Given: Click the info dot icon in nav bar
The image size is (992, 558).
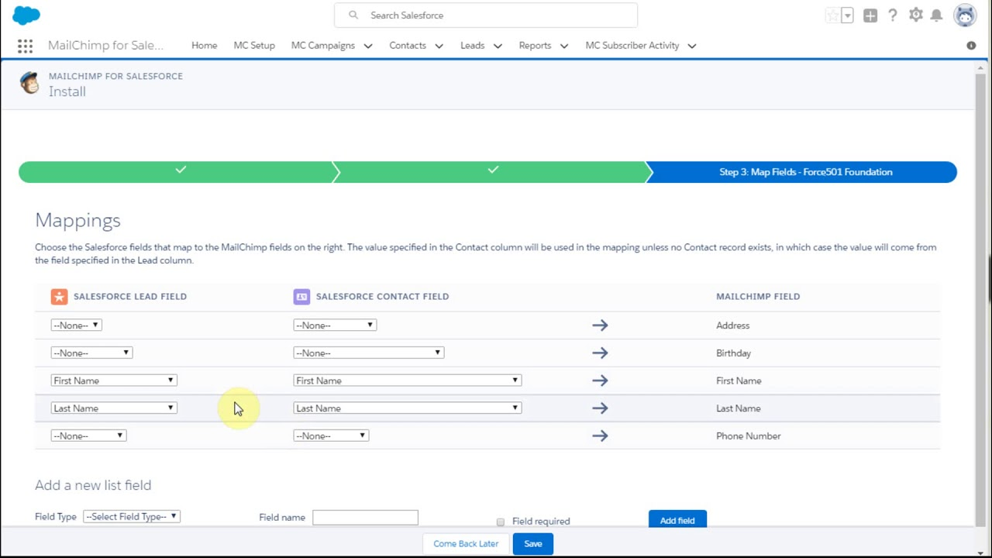Looking at the screenshot, I should pyautogui.click(x=971, y=46).
